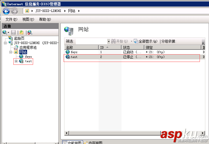Click the *:21: (ftp) binding of test
Viewport: 209px width, 144px height.
[x=155, y=57]
